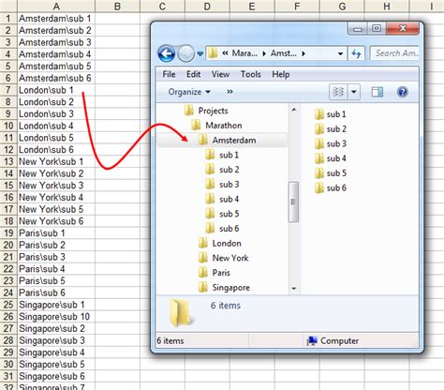Open the Tools menu
Image resolution: width=444 pixels, height=390 pixels.
tap(250, 74)
